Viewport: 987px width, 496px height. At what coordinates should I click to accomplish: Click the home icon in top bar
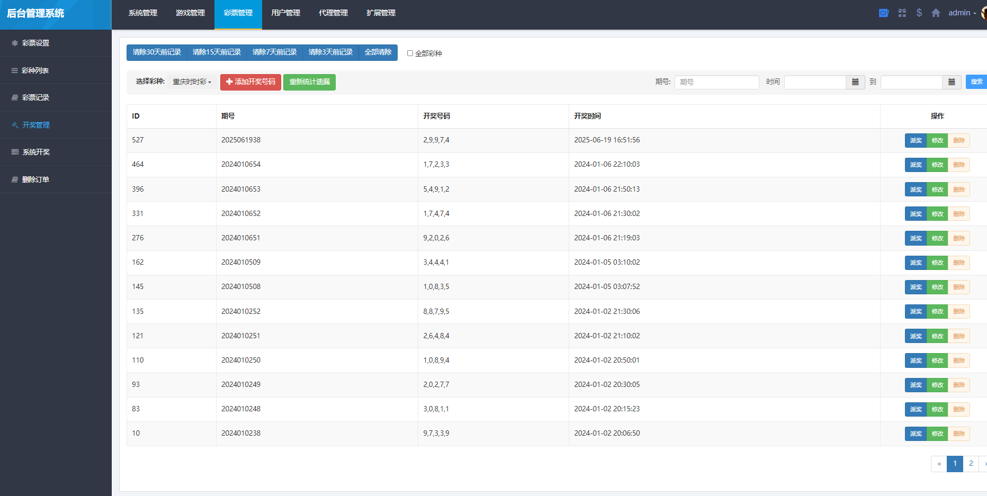936,13
